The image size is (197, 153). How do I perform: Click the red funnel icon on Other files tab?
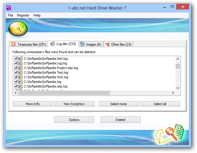tap(107, 44)
